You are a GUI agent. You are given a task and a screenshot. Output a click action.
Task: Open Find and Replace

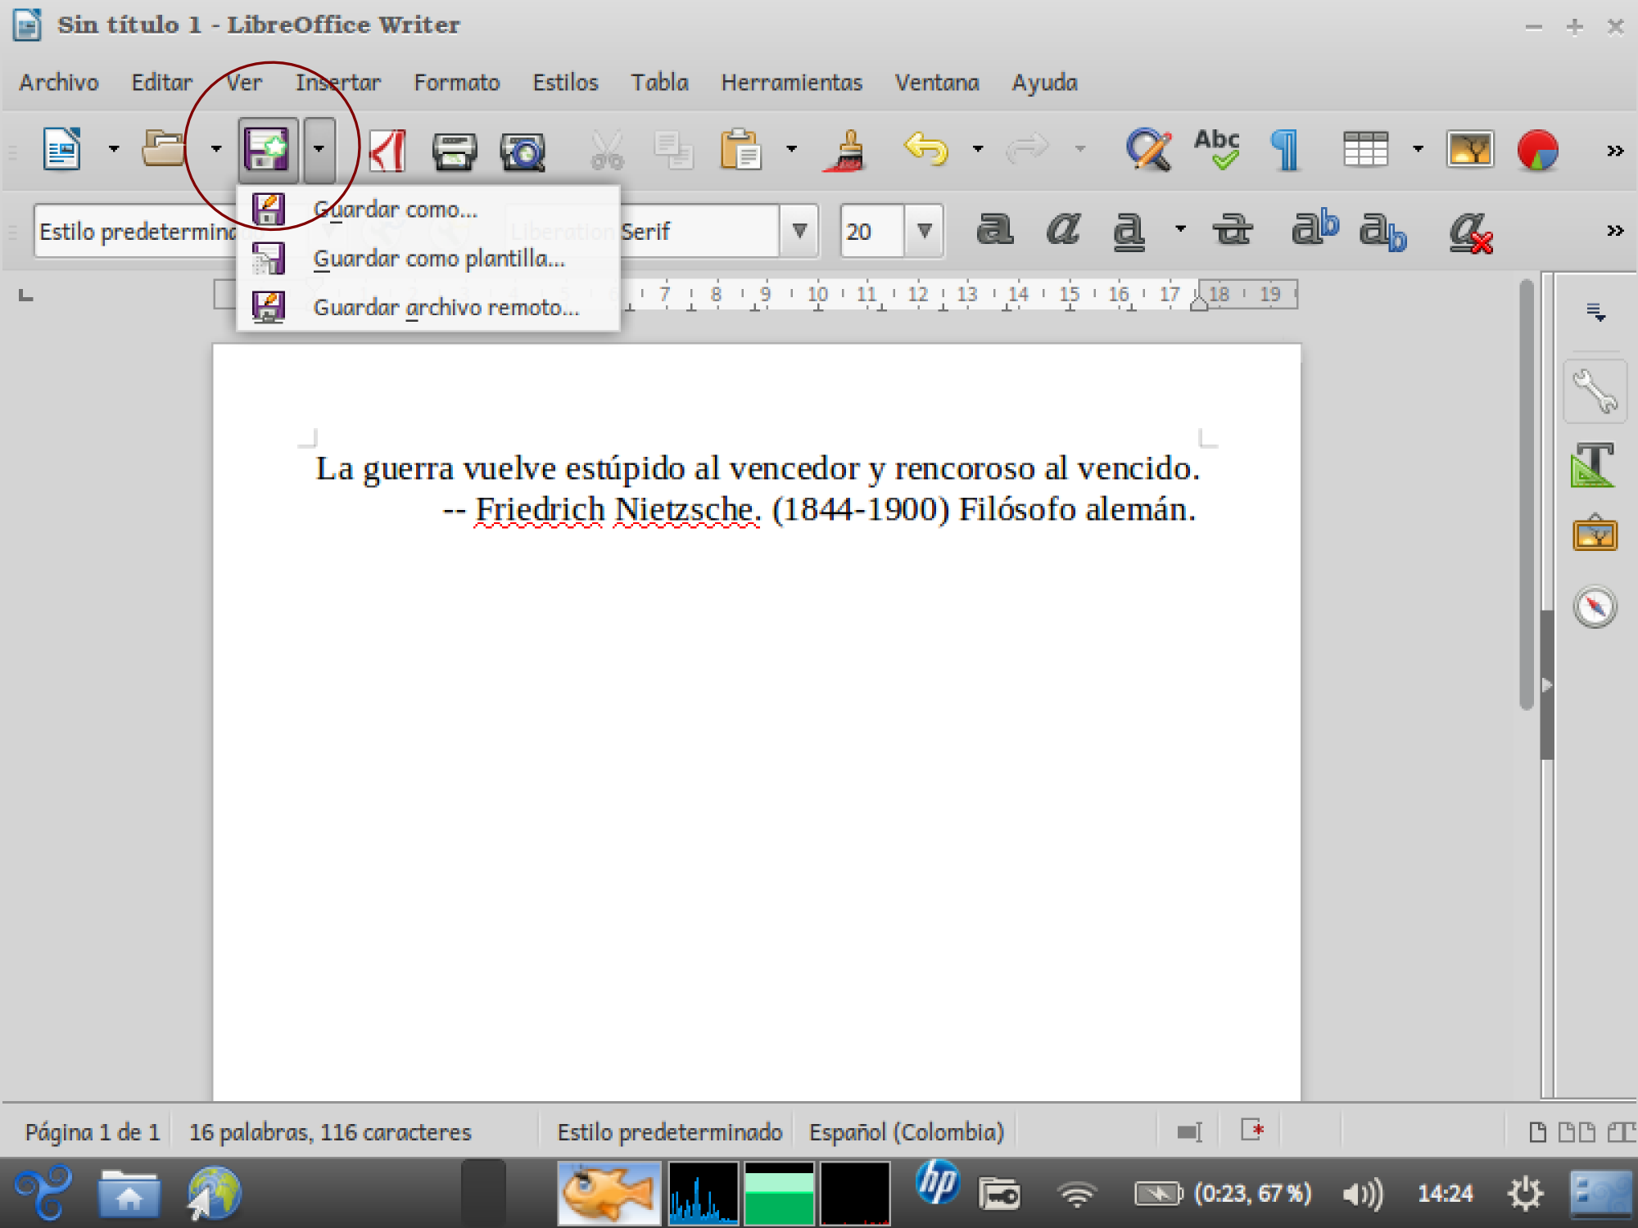click(1149, 150)
